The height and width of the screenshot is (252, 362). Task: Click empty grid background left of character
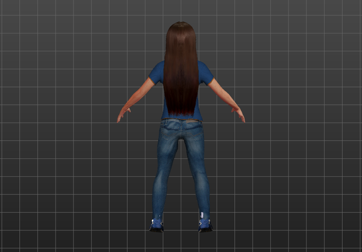click(62, 125)
